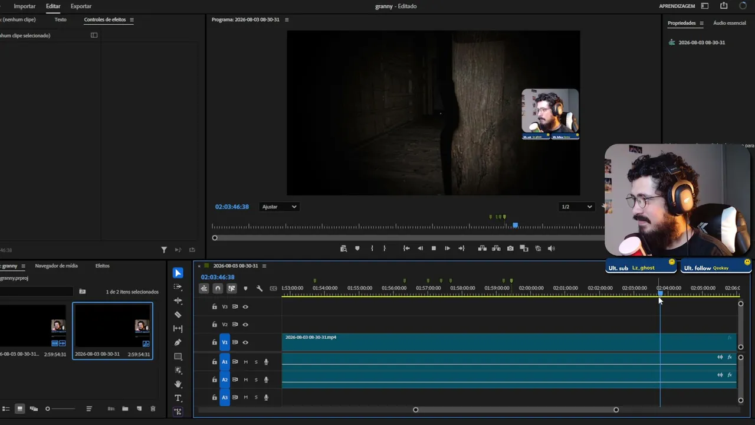Solo audio track A2

click(x=256, y=380)
